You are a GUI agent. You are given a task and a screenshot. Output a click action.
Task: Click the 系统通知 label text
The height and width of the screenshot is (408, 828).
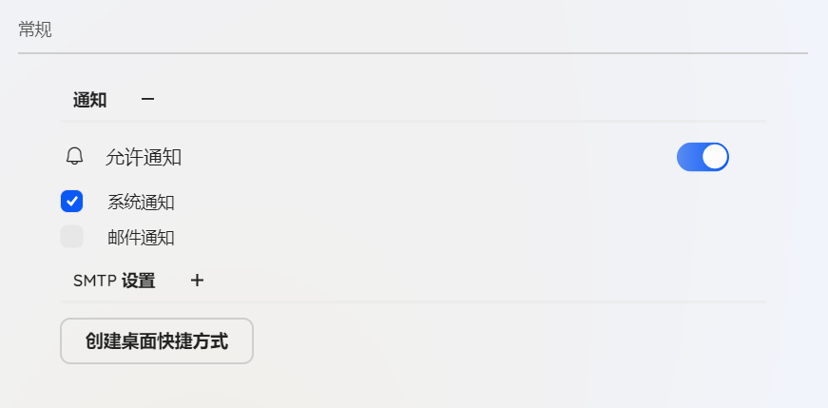(x=141, y=202)
